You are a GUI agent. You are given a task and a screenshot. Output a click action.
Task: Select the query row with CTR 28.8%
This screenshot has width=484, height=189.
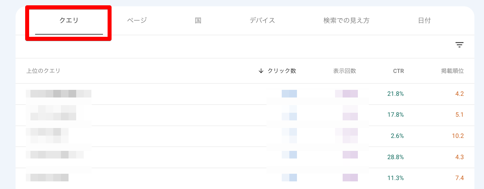pos(245,157)
